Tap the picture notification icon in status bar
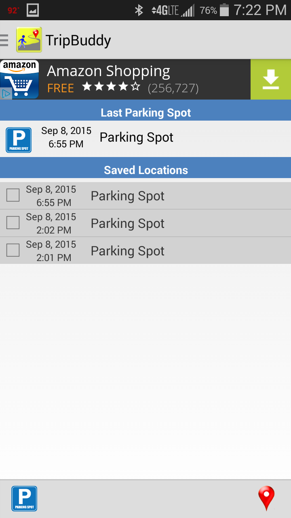This screenshot has width=291, height=518. [33, 10]
